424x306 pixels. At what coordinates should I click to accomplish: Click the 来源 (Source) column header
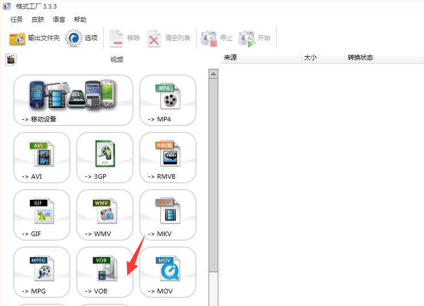(x=230, y=58)
